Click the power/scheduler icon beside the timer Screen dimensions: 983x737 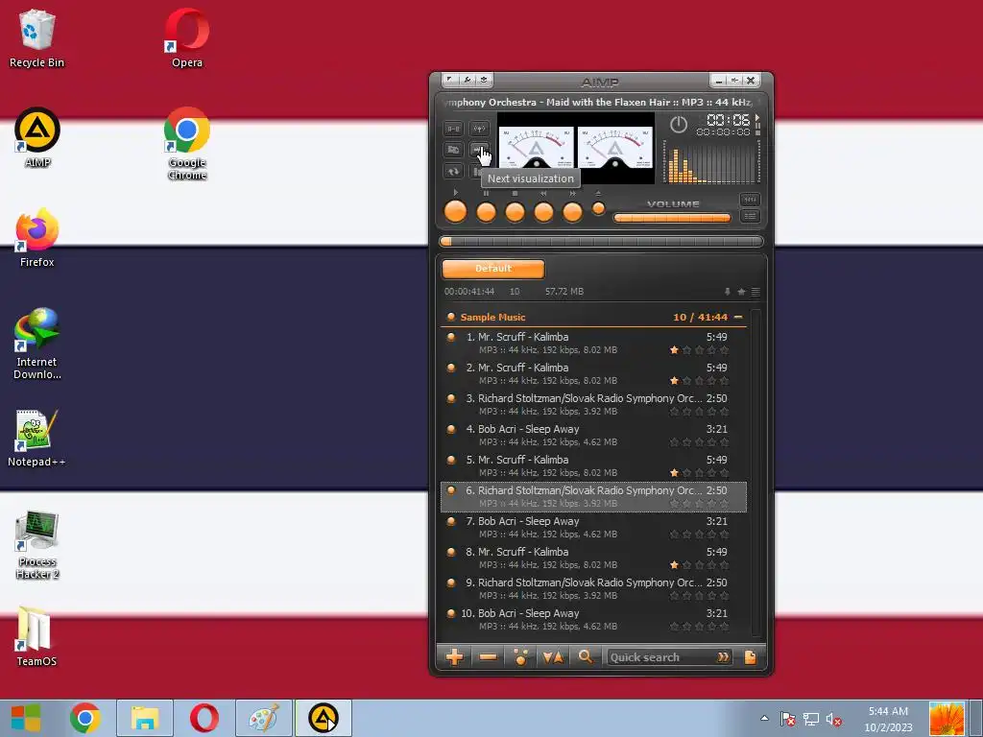[x=679, y=124]
